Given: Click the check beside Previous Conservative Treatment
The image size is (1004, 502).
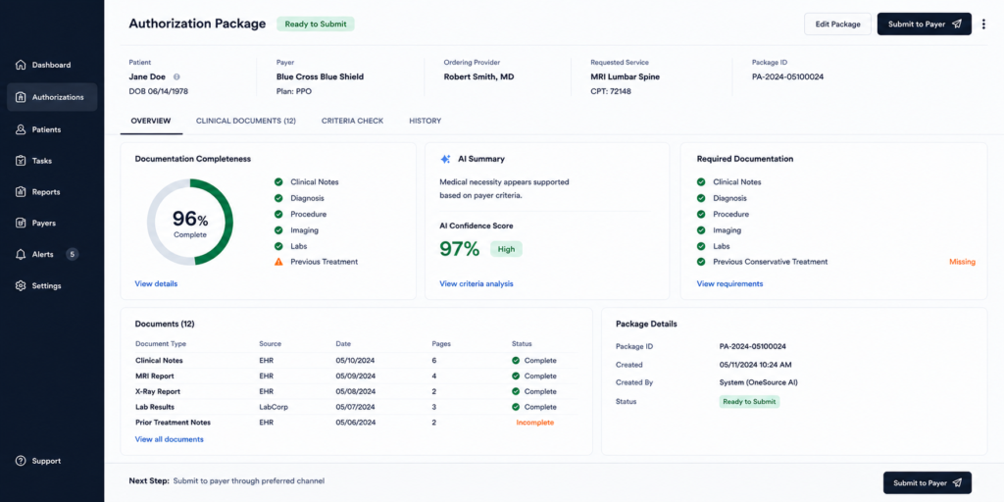Looking at the screenshot, I should [x=701, y=262].
